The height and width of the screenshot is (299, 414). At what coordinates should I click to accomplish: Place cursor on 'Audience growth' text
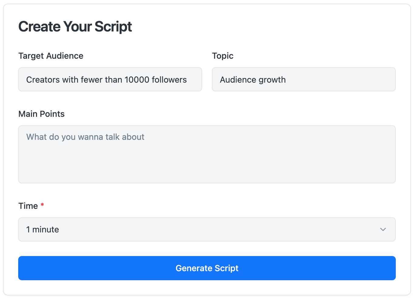(x=253, y=80)
